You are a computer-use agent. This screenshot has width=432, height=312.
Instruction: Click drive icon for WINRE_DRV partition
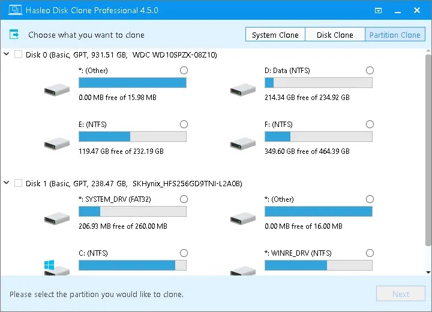point(243,271)
